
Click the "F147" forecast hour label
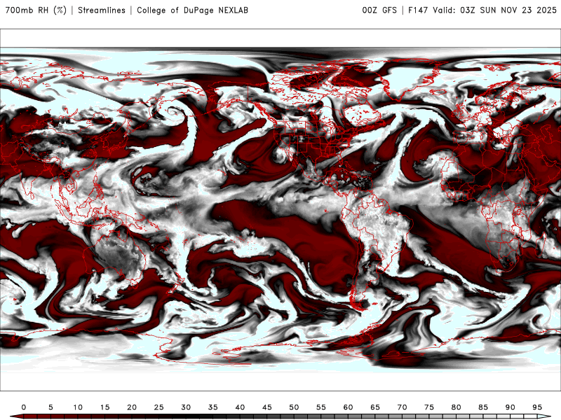[x=418, y=10]
